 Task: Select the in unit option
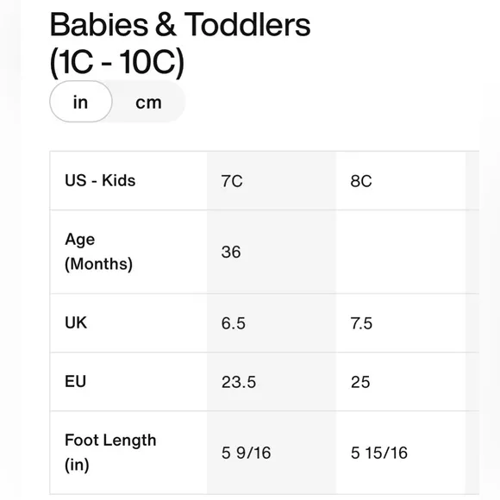point(81,102)
